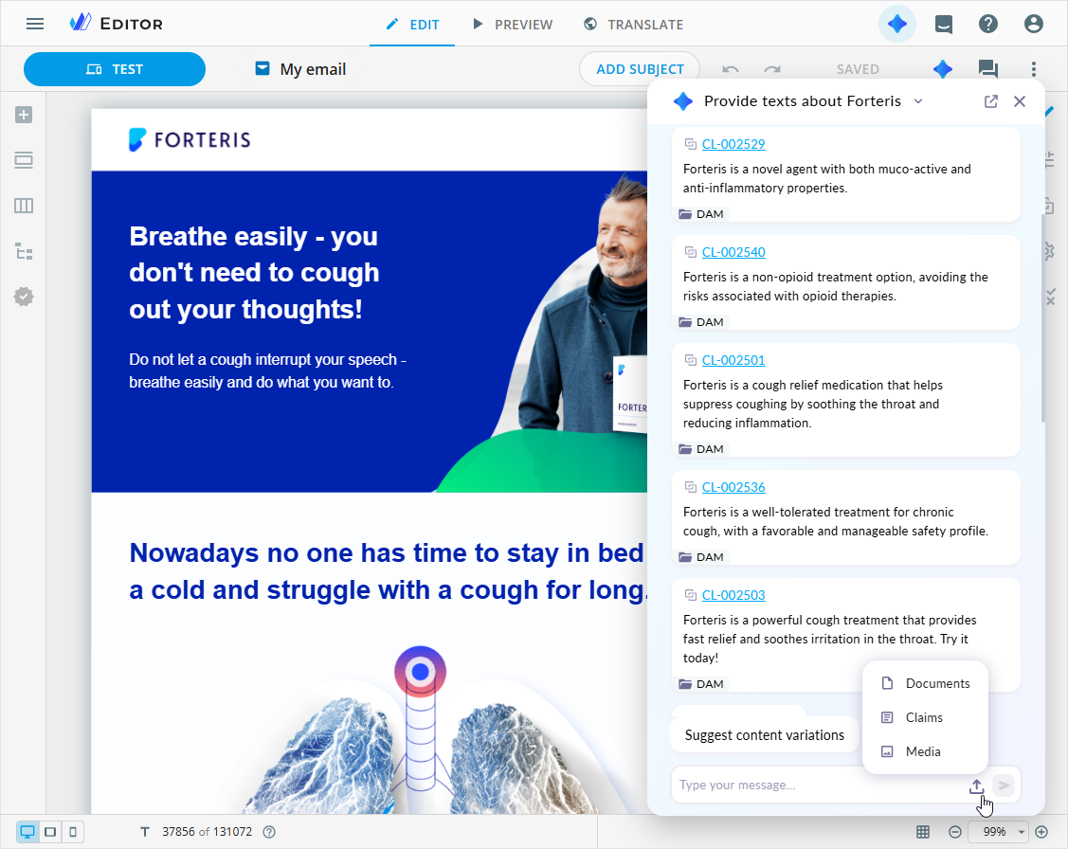The width and height of the screenshot is (1068, 849).
Task: Select the 'Nowadays no one has time' heading
Action: pos(388,571)
